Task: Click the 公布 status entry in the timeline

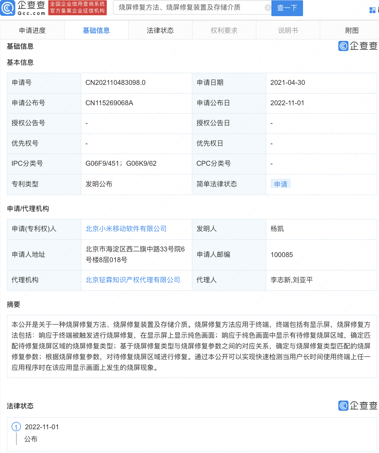Action: (x=31, y=439)
